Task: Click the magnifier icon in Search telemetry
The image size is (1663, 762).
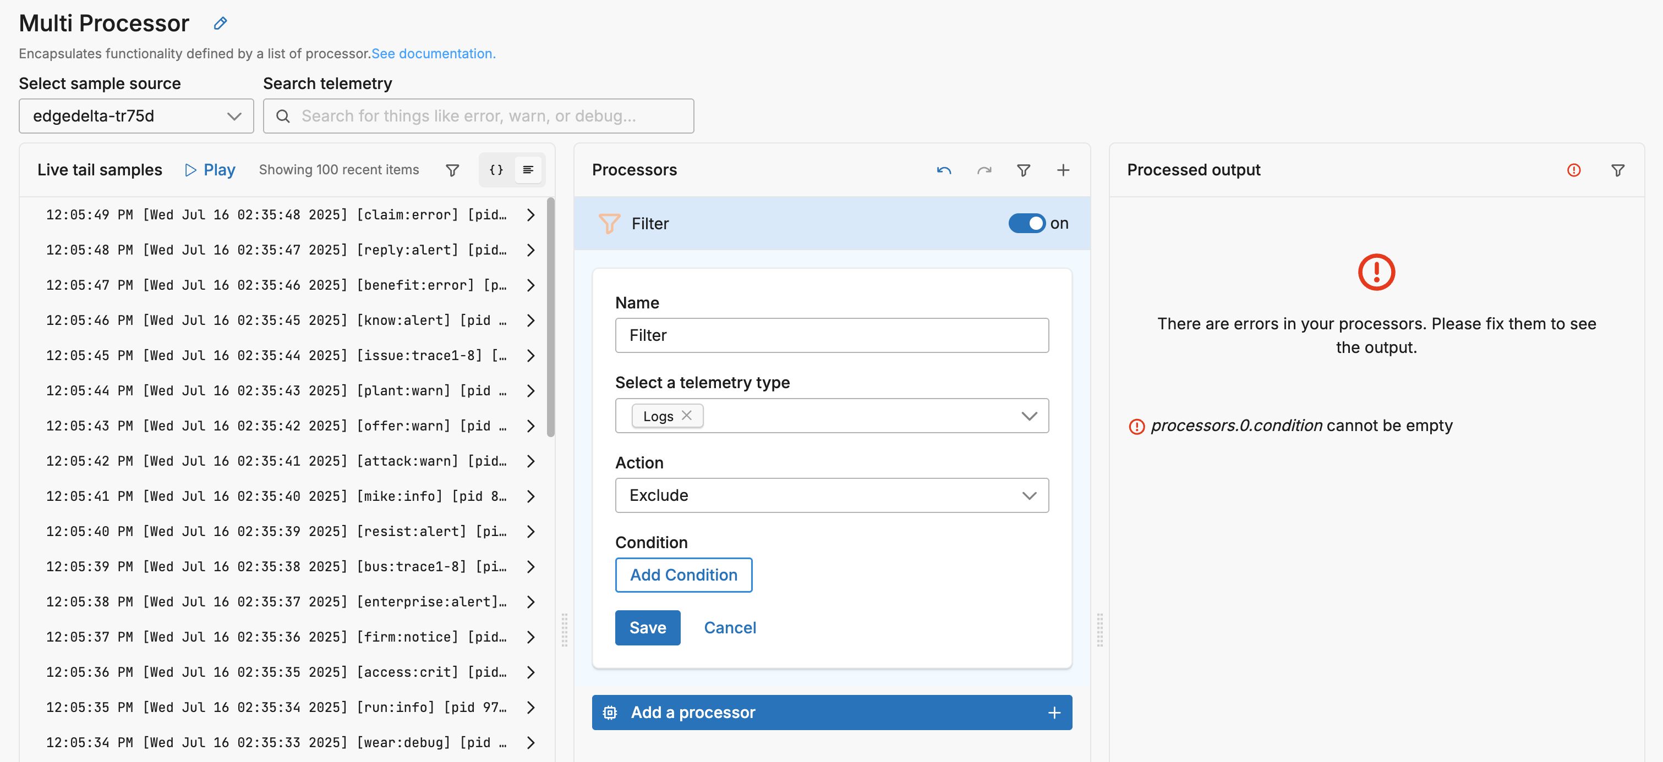Action: [283, 116]
